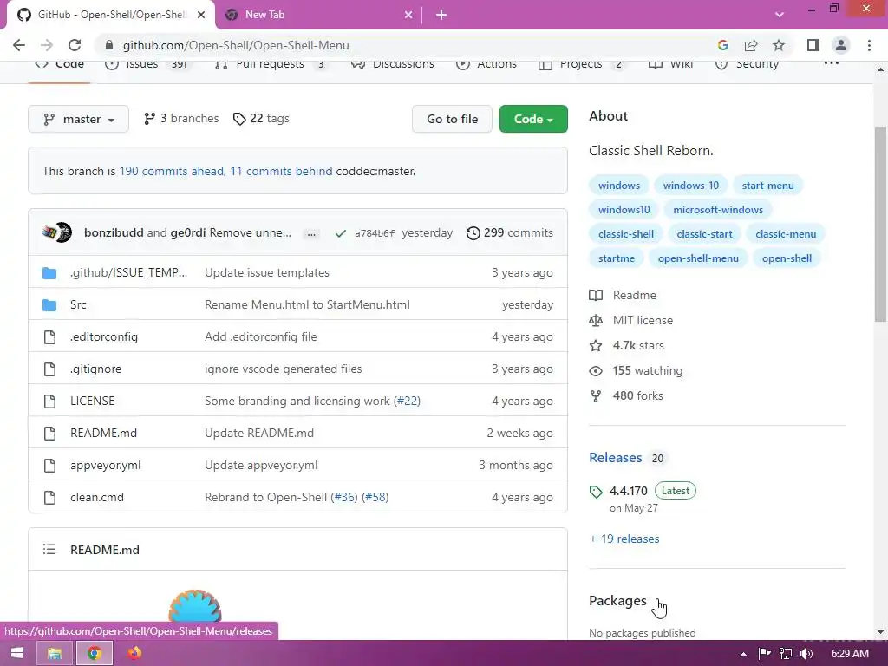
Task: Go forward with the browser arrow
Action: (x=47, y=45)
